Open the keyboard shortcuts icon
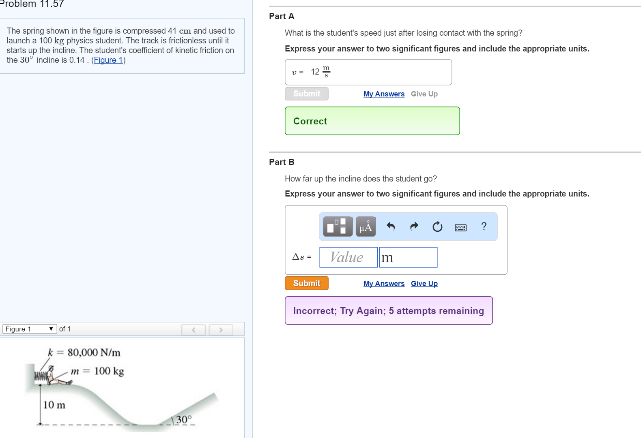This screenshot has width=641, height=438. (x=460, y=227)
